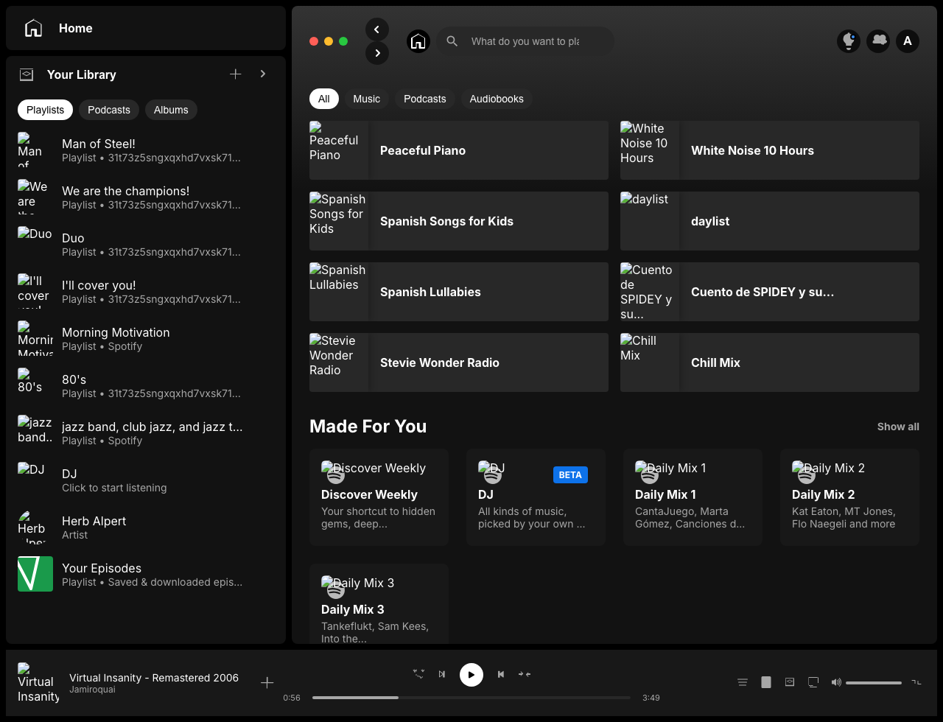Open the Peaceful Piano playlist

pos(458,150)
